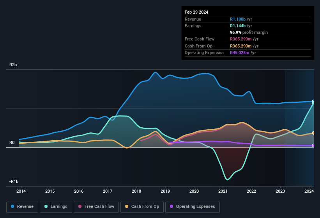
Task: Click the teal Earnings endpoint marker
Action: 313,103
